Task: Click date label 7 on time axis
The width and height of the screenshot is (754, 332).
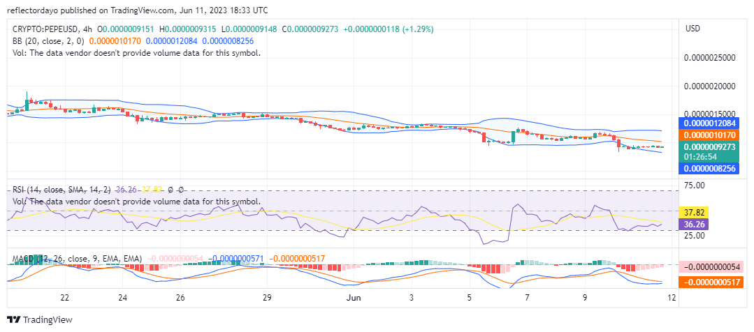Action: tap(528, 298)
